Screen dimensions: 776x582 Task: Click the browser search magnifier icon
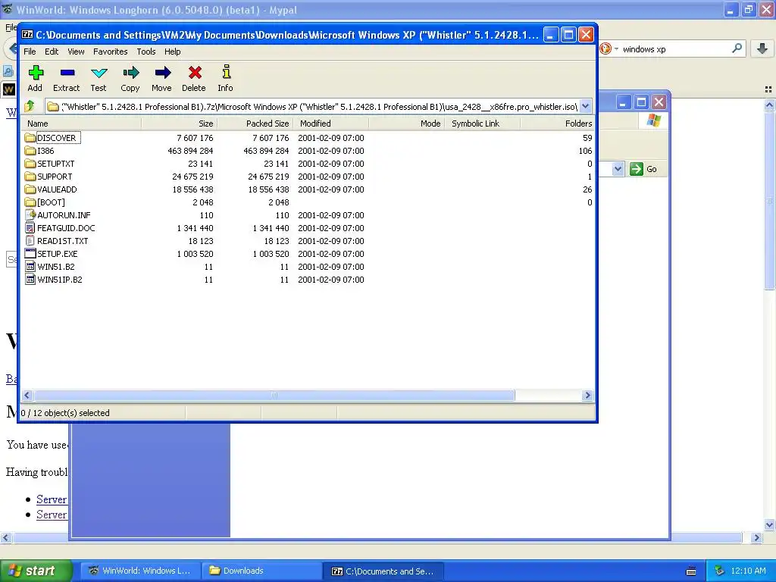pyautogui.click(x=737, y=48)
